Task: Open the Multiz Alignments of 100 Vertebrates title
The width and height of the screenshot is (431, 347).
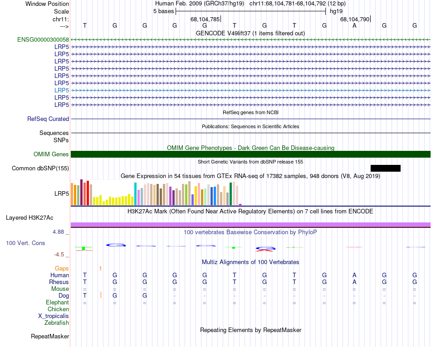Action: tap(250, 262)
